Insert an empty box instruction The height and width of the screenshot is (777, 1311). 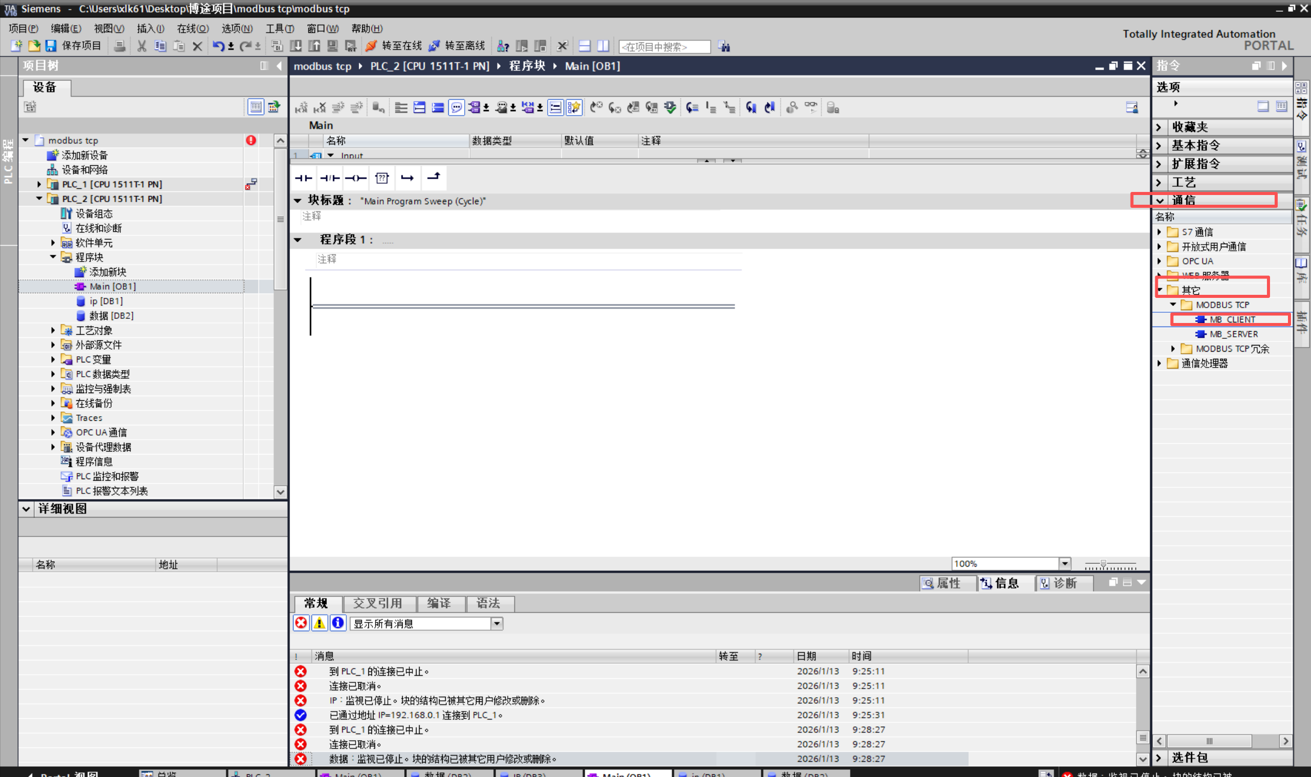click(382, 178)
